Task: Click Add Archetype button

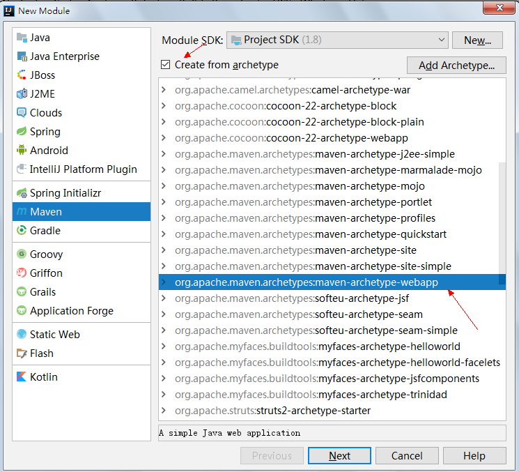Action: pyautogui.click(x=456, y=66)
